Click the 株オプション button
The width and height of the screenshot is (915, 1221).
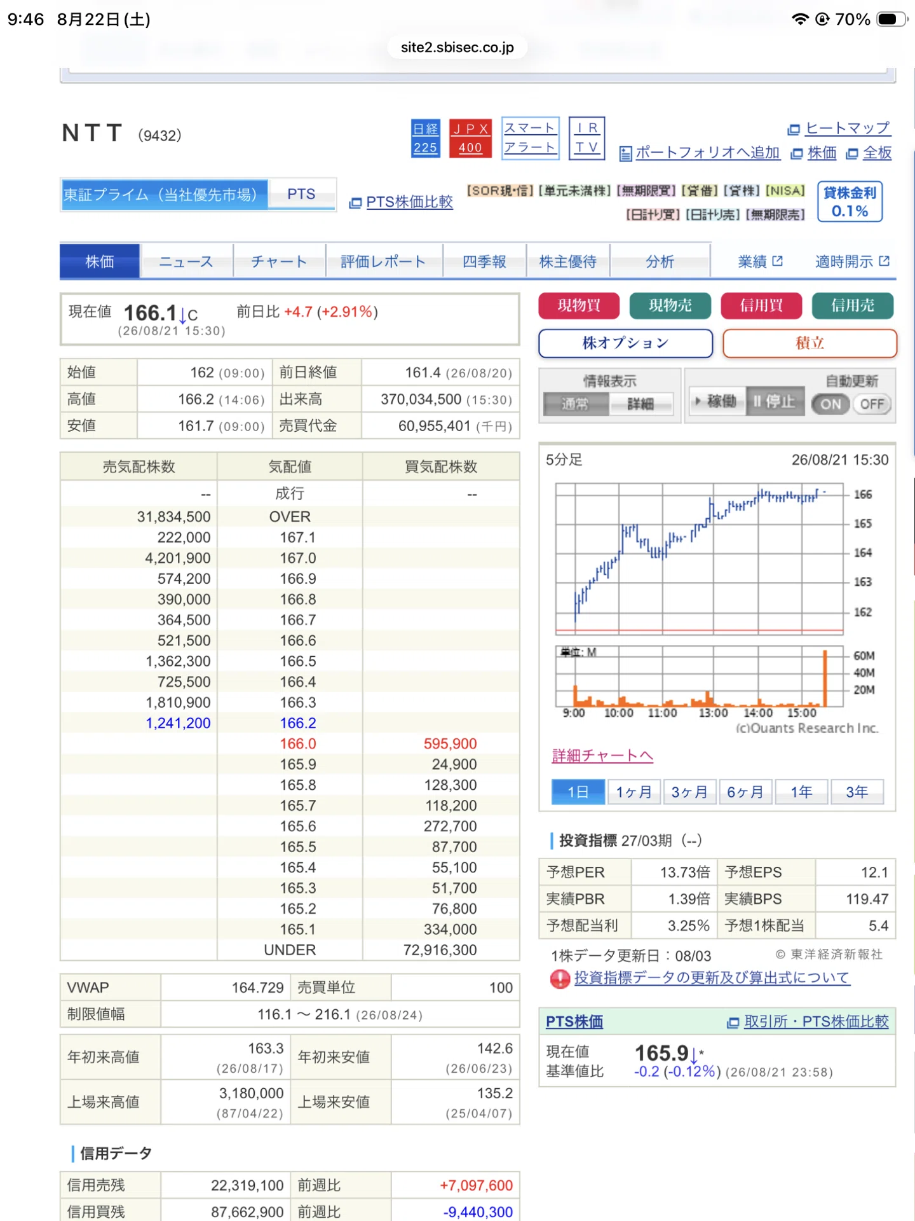(626, 343)
